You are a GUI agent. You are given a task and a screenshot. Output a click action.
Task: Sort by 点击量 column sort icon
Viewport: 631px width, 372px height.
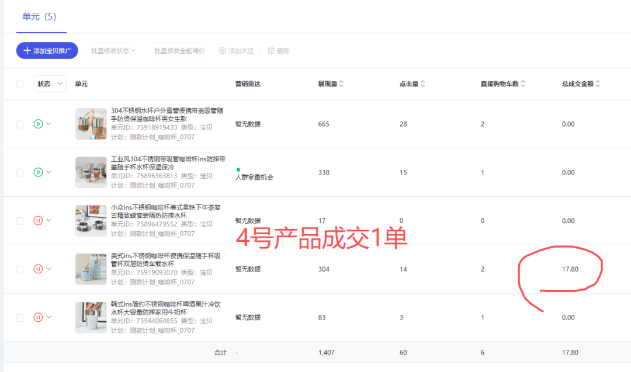pos(423,84)
